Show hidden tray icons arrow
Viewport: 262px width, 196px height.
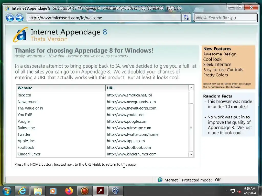tap(226, 191)
